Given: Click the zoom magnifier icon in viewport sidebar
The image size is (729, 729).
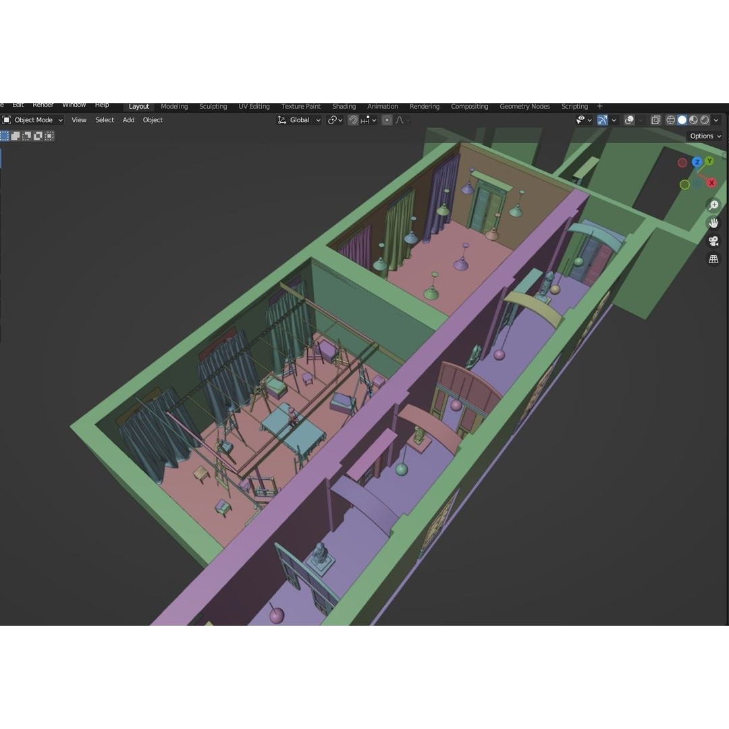Looking at the screenshot, I should (x=713, y=205).
